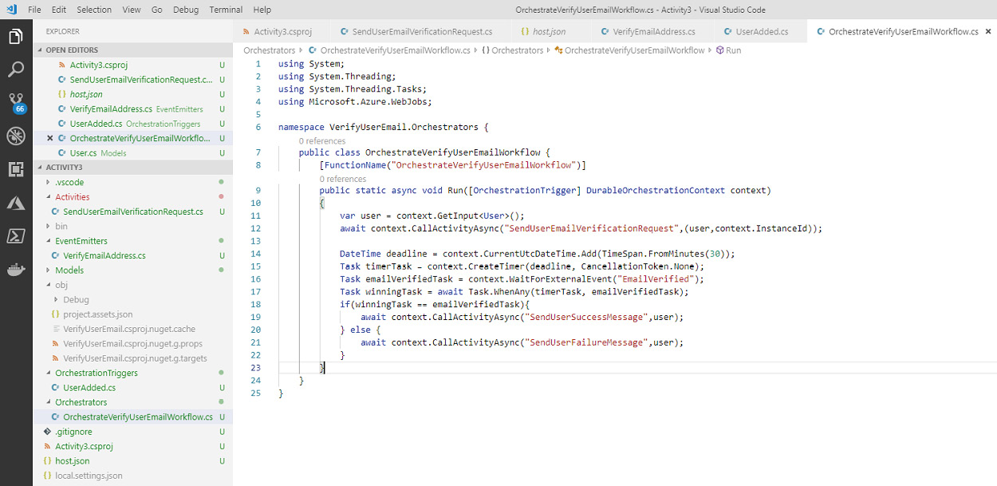The width and height of the screenshot is (997, 486).
Task: Switch to VerifyEmailAddress.cs editor tab
Action: click(651, 32)
